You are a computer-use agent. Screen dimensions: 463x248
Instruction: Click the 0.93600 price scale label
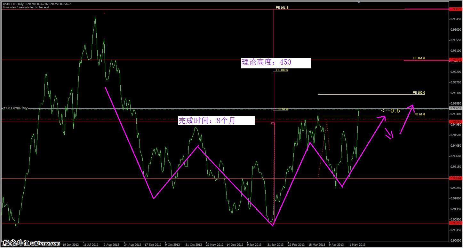(456, 156)
